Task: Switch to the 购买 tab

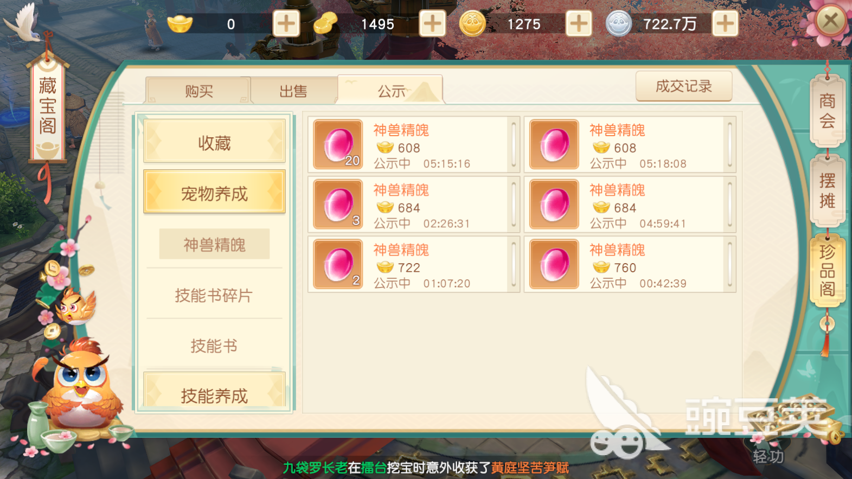Action: [x=198, y=91]
